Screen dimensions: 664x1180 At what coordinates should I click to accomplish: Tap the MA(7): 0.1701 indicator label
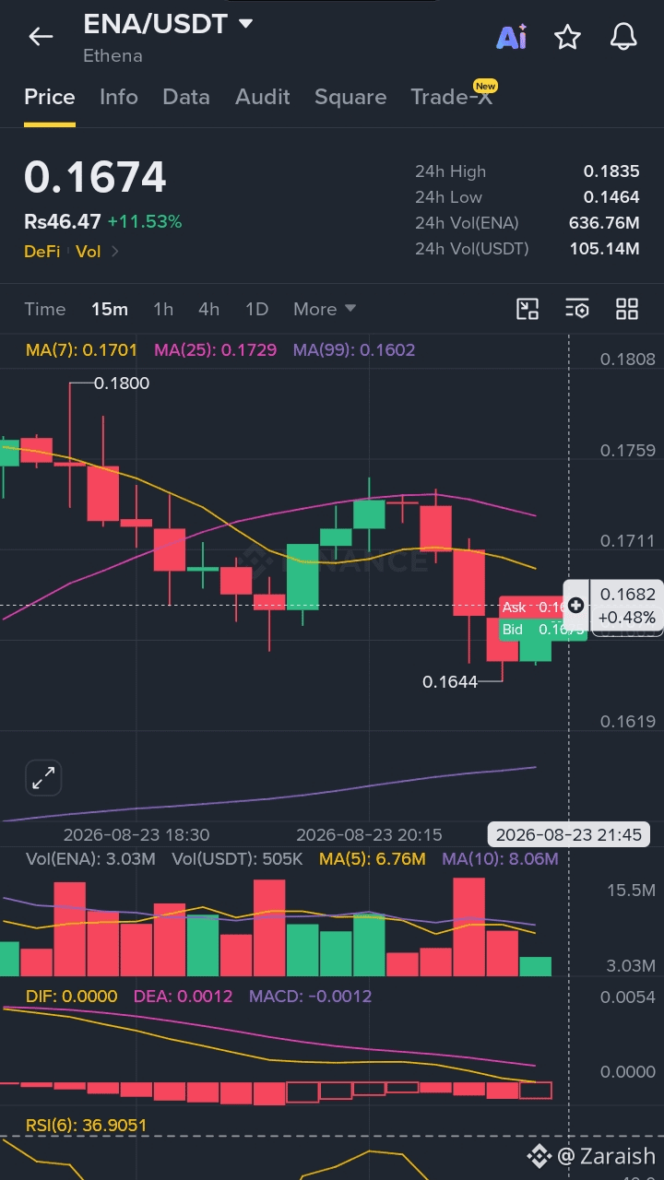tap(81, 350)
